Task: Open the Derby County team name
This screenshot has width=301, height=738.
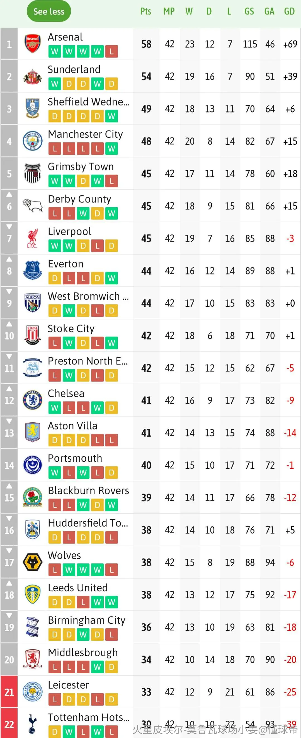Action: (x=79, y=199)
